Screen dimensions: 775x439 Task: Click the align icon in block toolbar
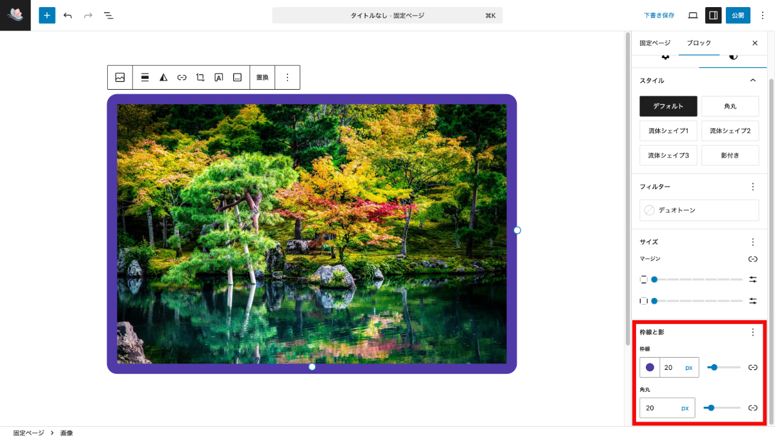[145, 77]
